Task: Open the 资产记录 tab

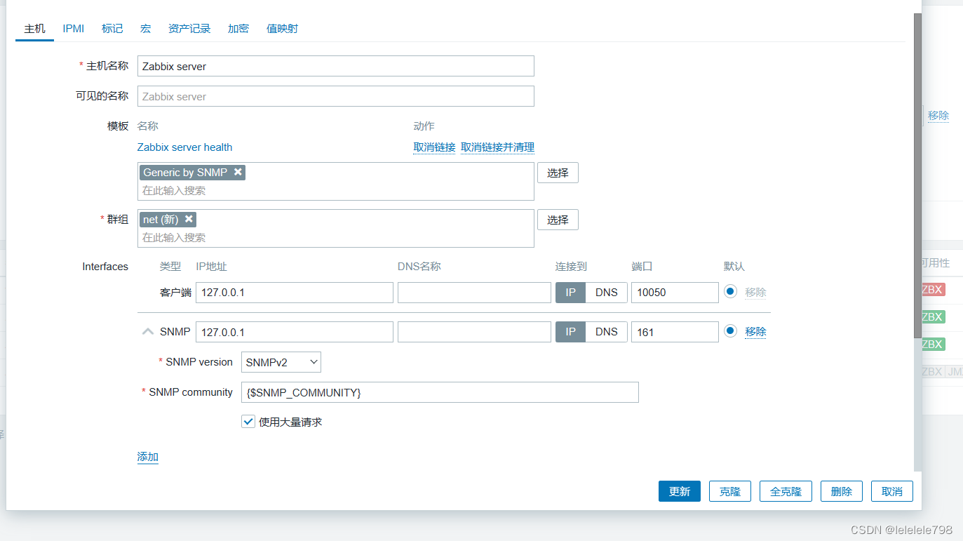Action: point(189,28)
